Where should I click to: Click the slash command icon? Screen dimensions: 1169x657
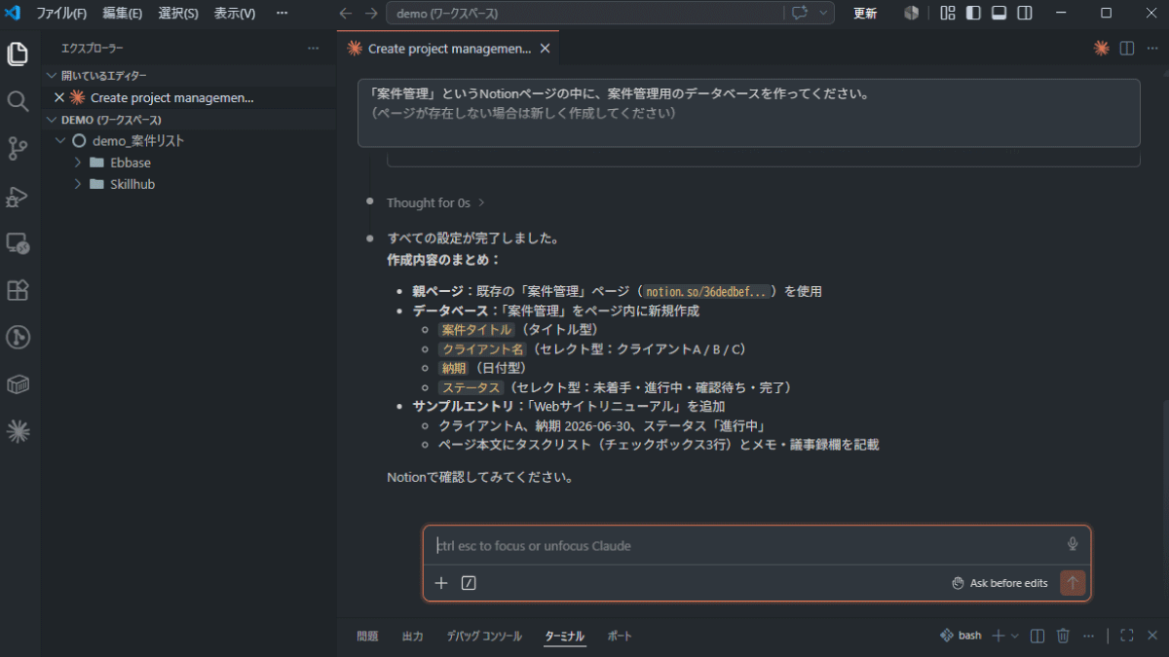(469, 583)
